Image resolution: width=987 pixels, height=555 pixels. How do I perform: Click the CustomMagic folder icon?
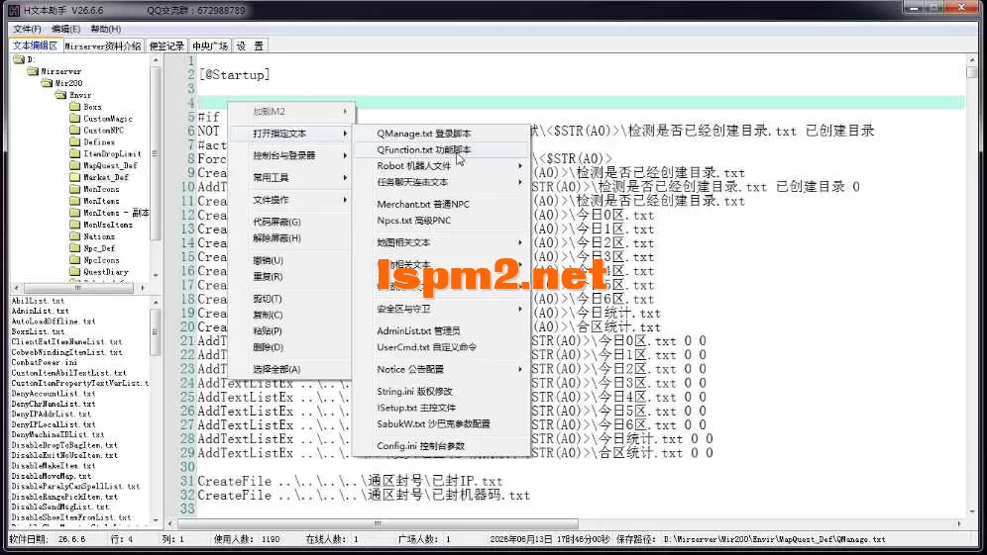pyautogui.click(x=75, y=119)
